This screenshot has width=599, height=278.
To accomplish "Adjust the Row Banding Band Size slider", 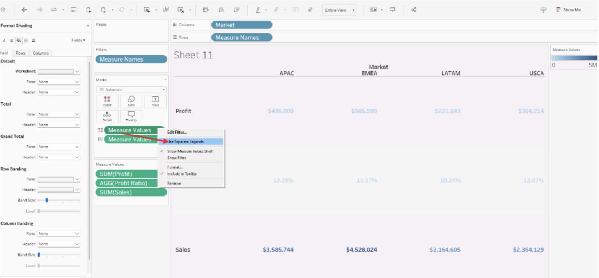I will click(48, 200).
